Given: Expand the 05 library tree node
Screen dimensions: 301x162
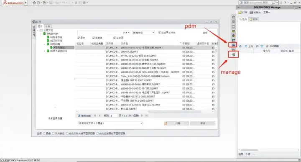Looking at the screenshot, I should (45, 51).
